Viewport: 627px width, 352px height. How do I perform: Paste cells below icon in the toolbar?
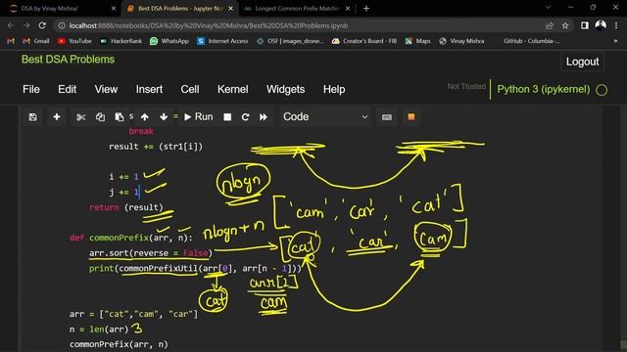tap(119, 117)
